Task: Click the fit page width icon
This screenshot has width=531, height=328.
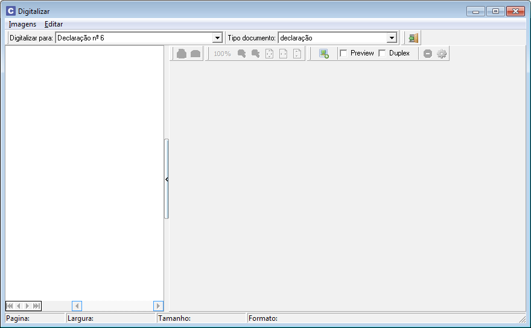Action: [283, 54]
